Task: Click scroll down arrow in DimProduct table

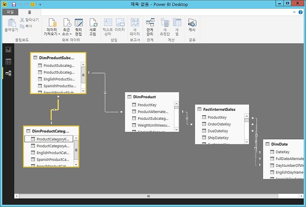Action: (x=176, y=130)
